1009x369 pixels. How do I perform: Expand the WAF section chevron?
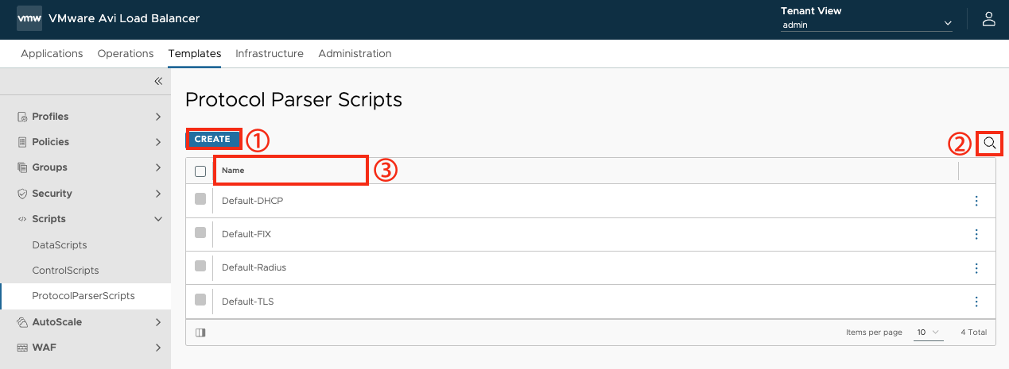click(158, 348)
